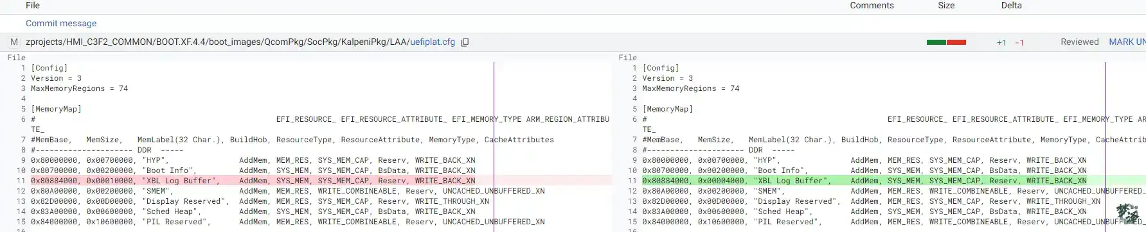
Task: Click the +1 added lines count
Action: point(1001,43)
